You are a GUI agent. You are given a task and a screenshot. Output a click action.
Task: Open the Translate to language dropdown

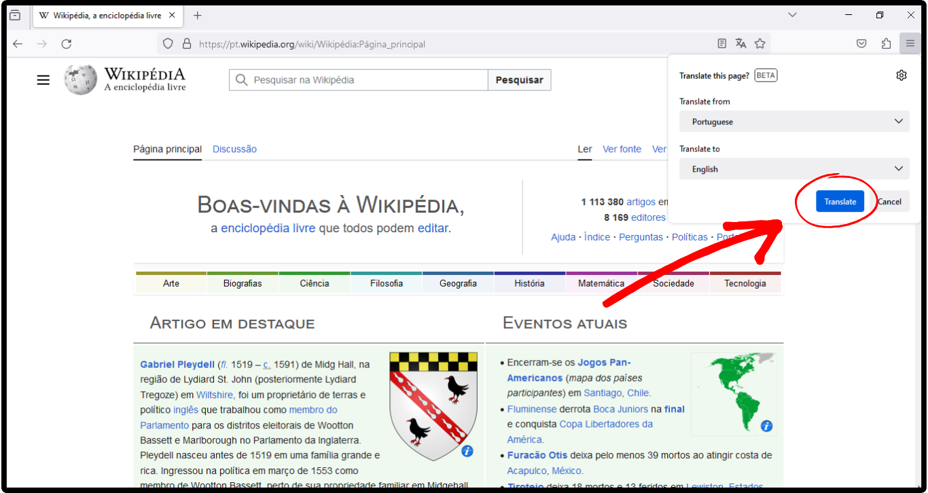[793, 168]
